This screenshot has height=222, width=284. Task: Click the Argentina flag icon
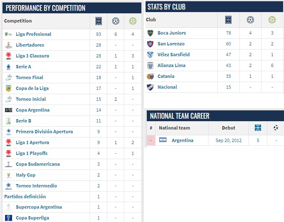click(163, 140)
